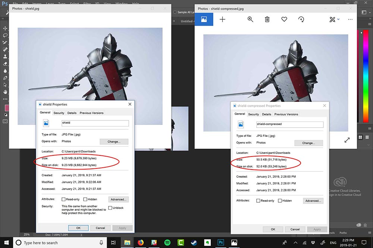Click the zoom magnifier icon in Photos
373x248 pixels.
pos(250,19)
